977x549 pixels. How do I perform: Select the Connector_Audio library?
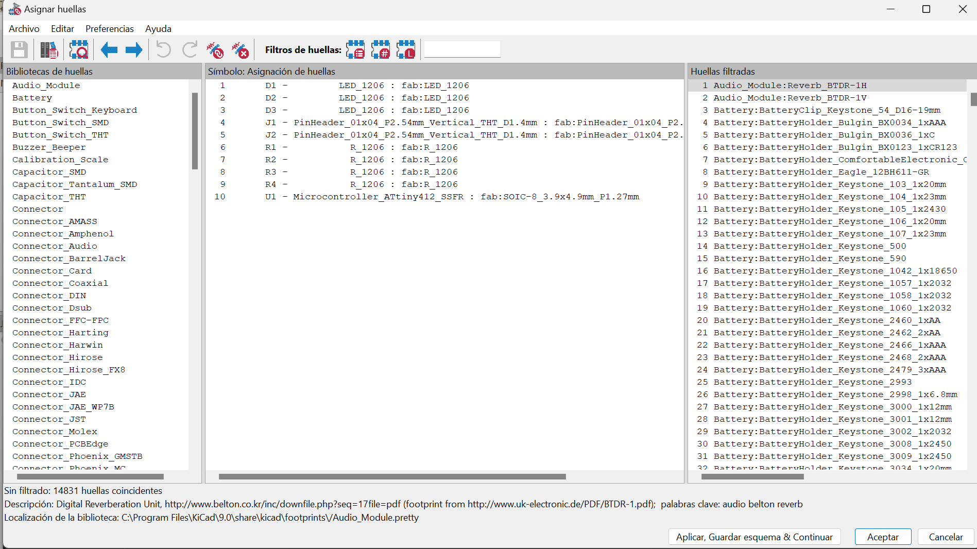tap(55, 246)
